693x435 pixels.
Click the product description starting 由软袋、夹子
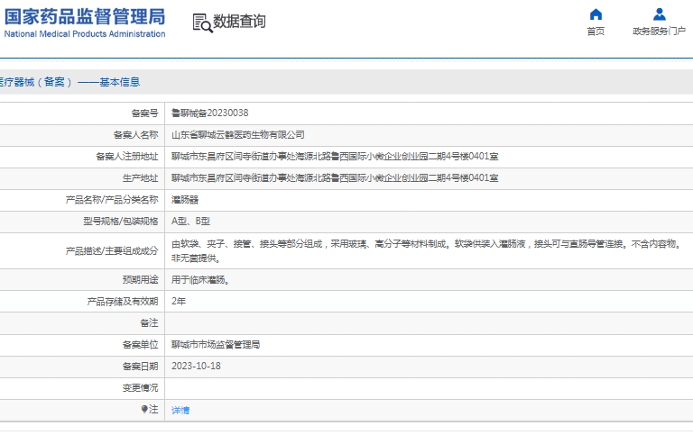click(x=427, y=251)
